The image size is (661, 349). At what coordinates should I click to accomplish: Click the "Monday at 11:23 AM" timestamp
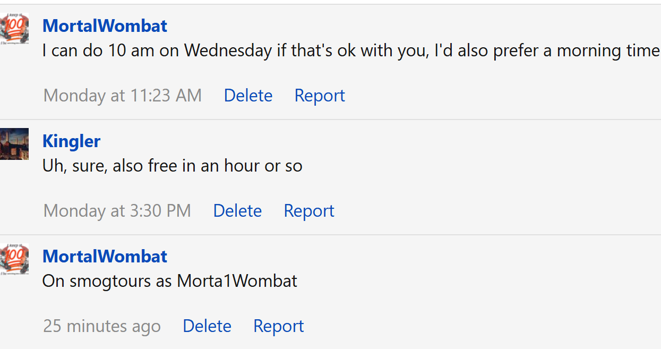click(x=123, y=96)
